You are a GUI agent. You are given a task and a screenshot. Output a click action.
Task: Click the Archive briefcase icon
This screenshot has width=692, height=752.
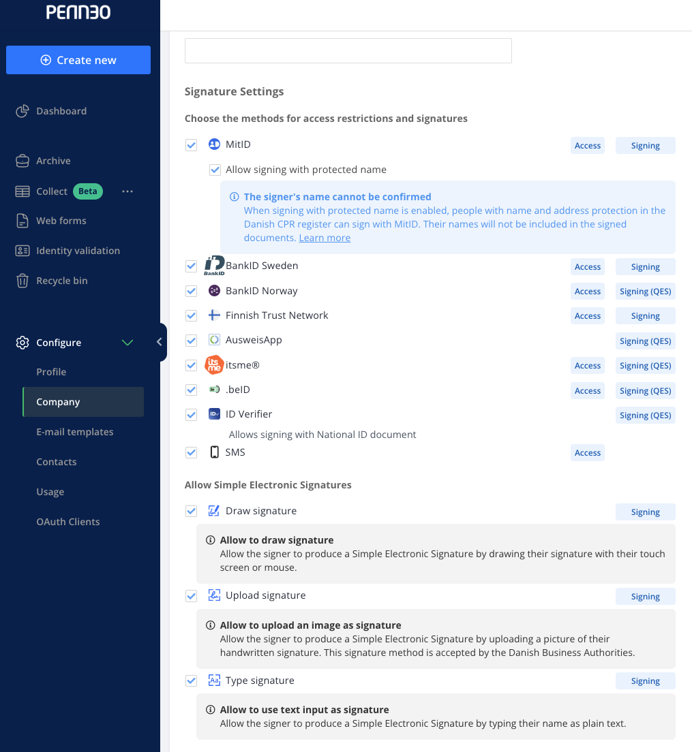click(x=22, y=161)
